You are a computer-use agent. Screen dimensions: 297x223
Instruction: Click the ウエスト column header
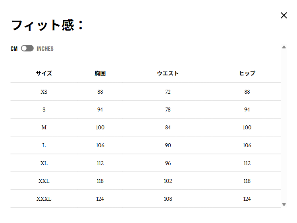[x=168, y=73]
